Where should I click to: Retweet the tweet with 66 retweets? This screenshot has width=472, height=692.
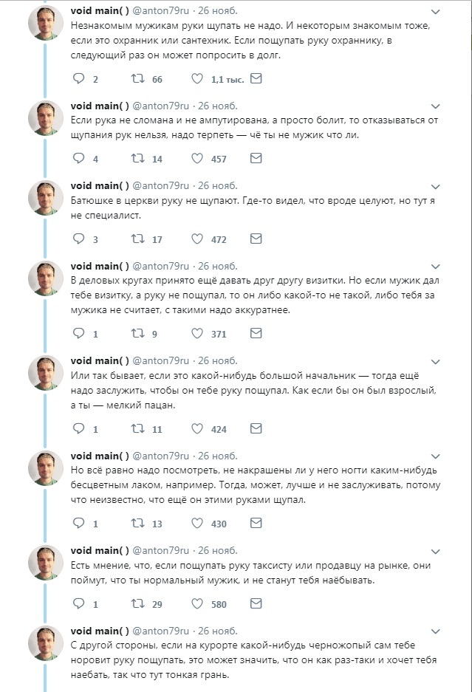click(x=137, y=78)
